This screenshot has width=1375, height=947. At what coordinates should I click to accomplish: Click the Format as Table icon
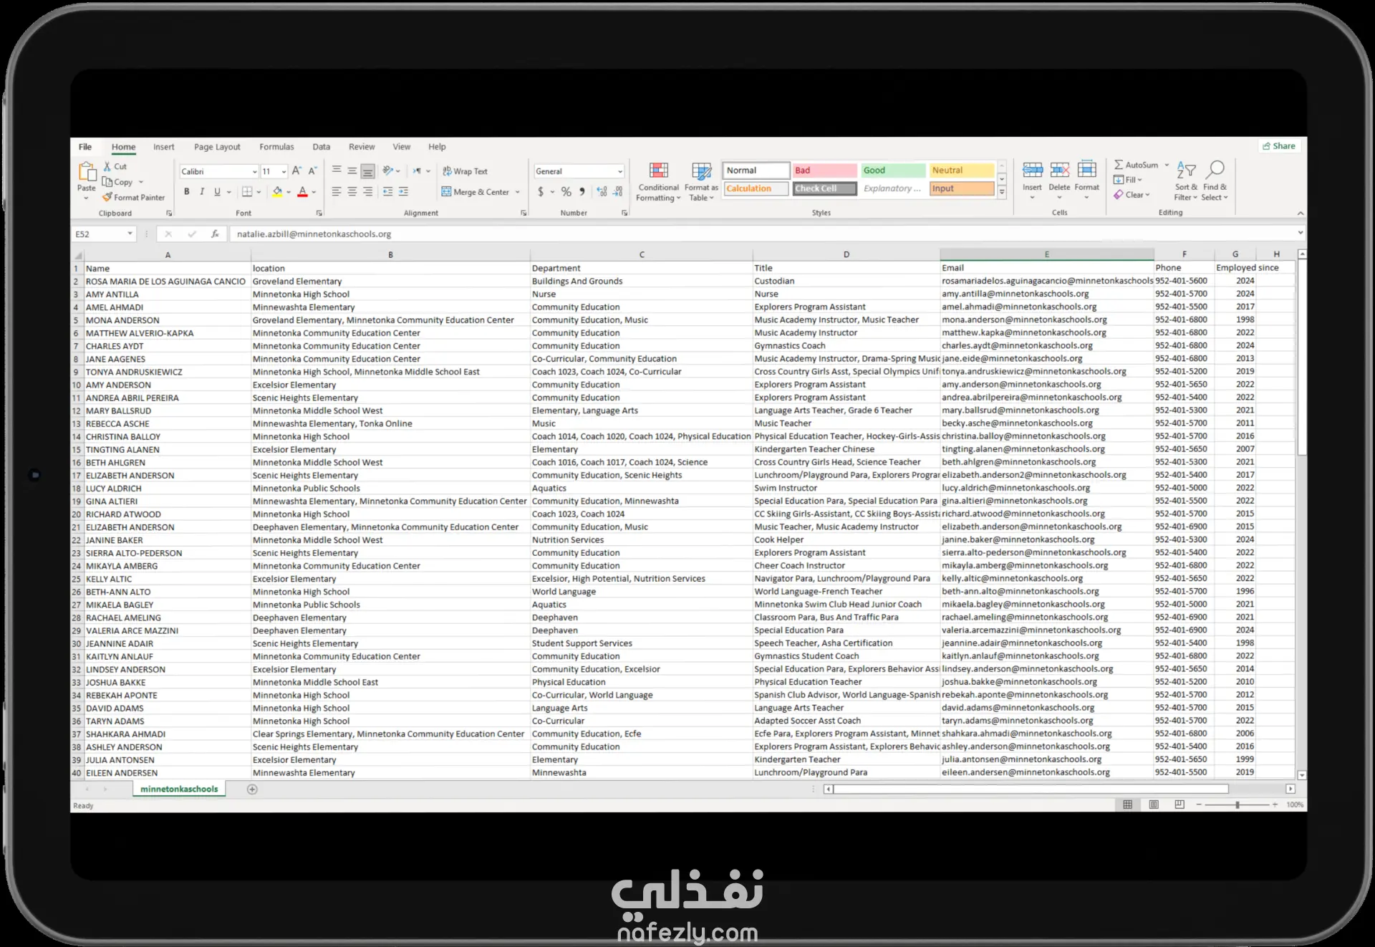pos(701,171)
